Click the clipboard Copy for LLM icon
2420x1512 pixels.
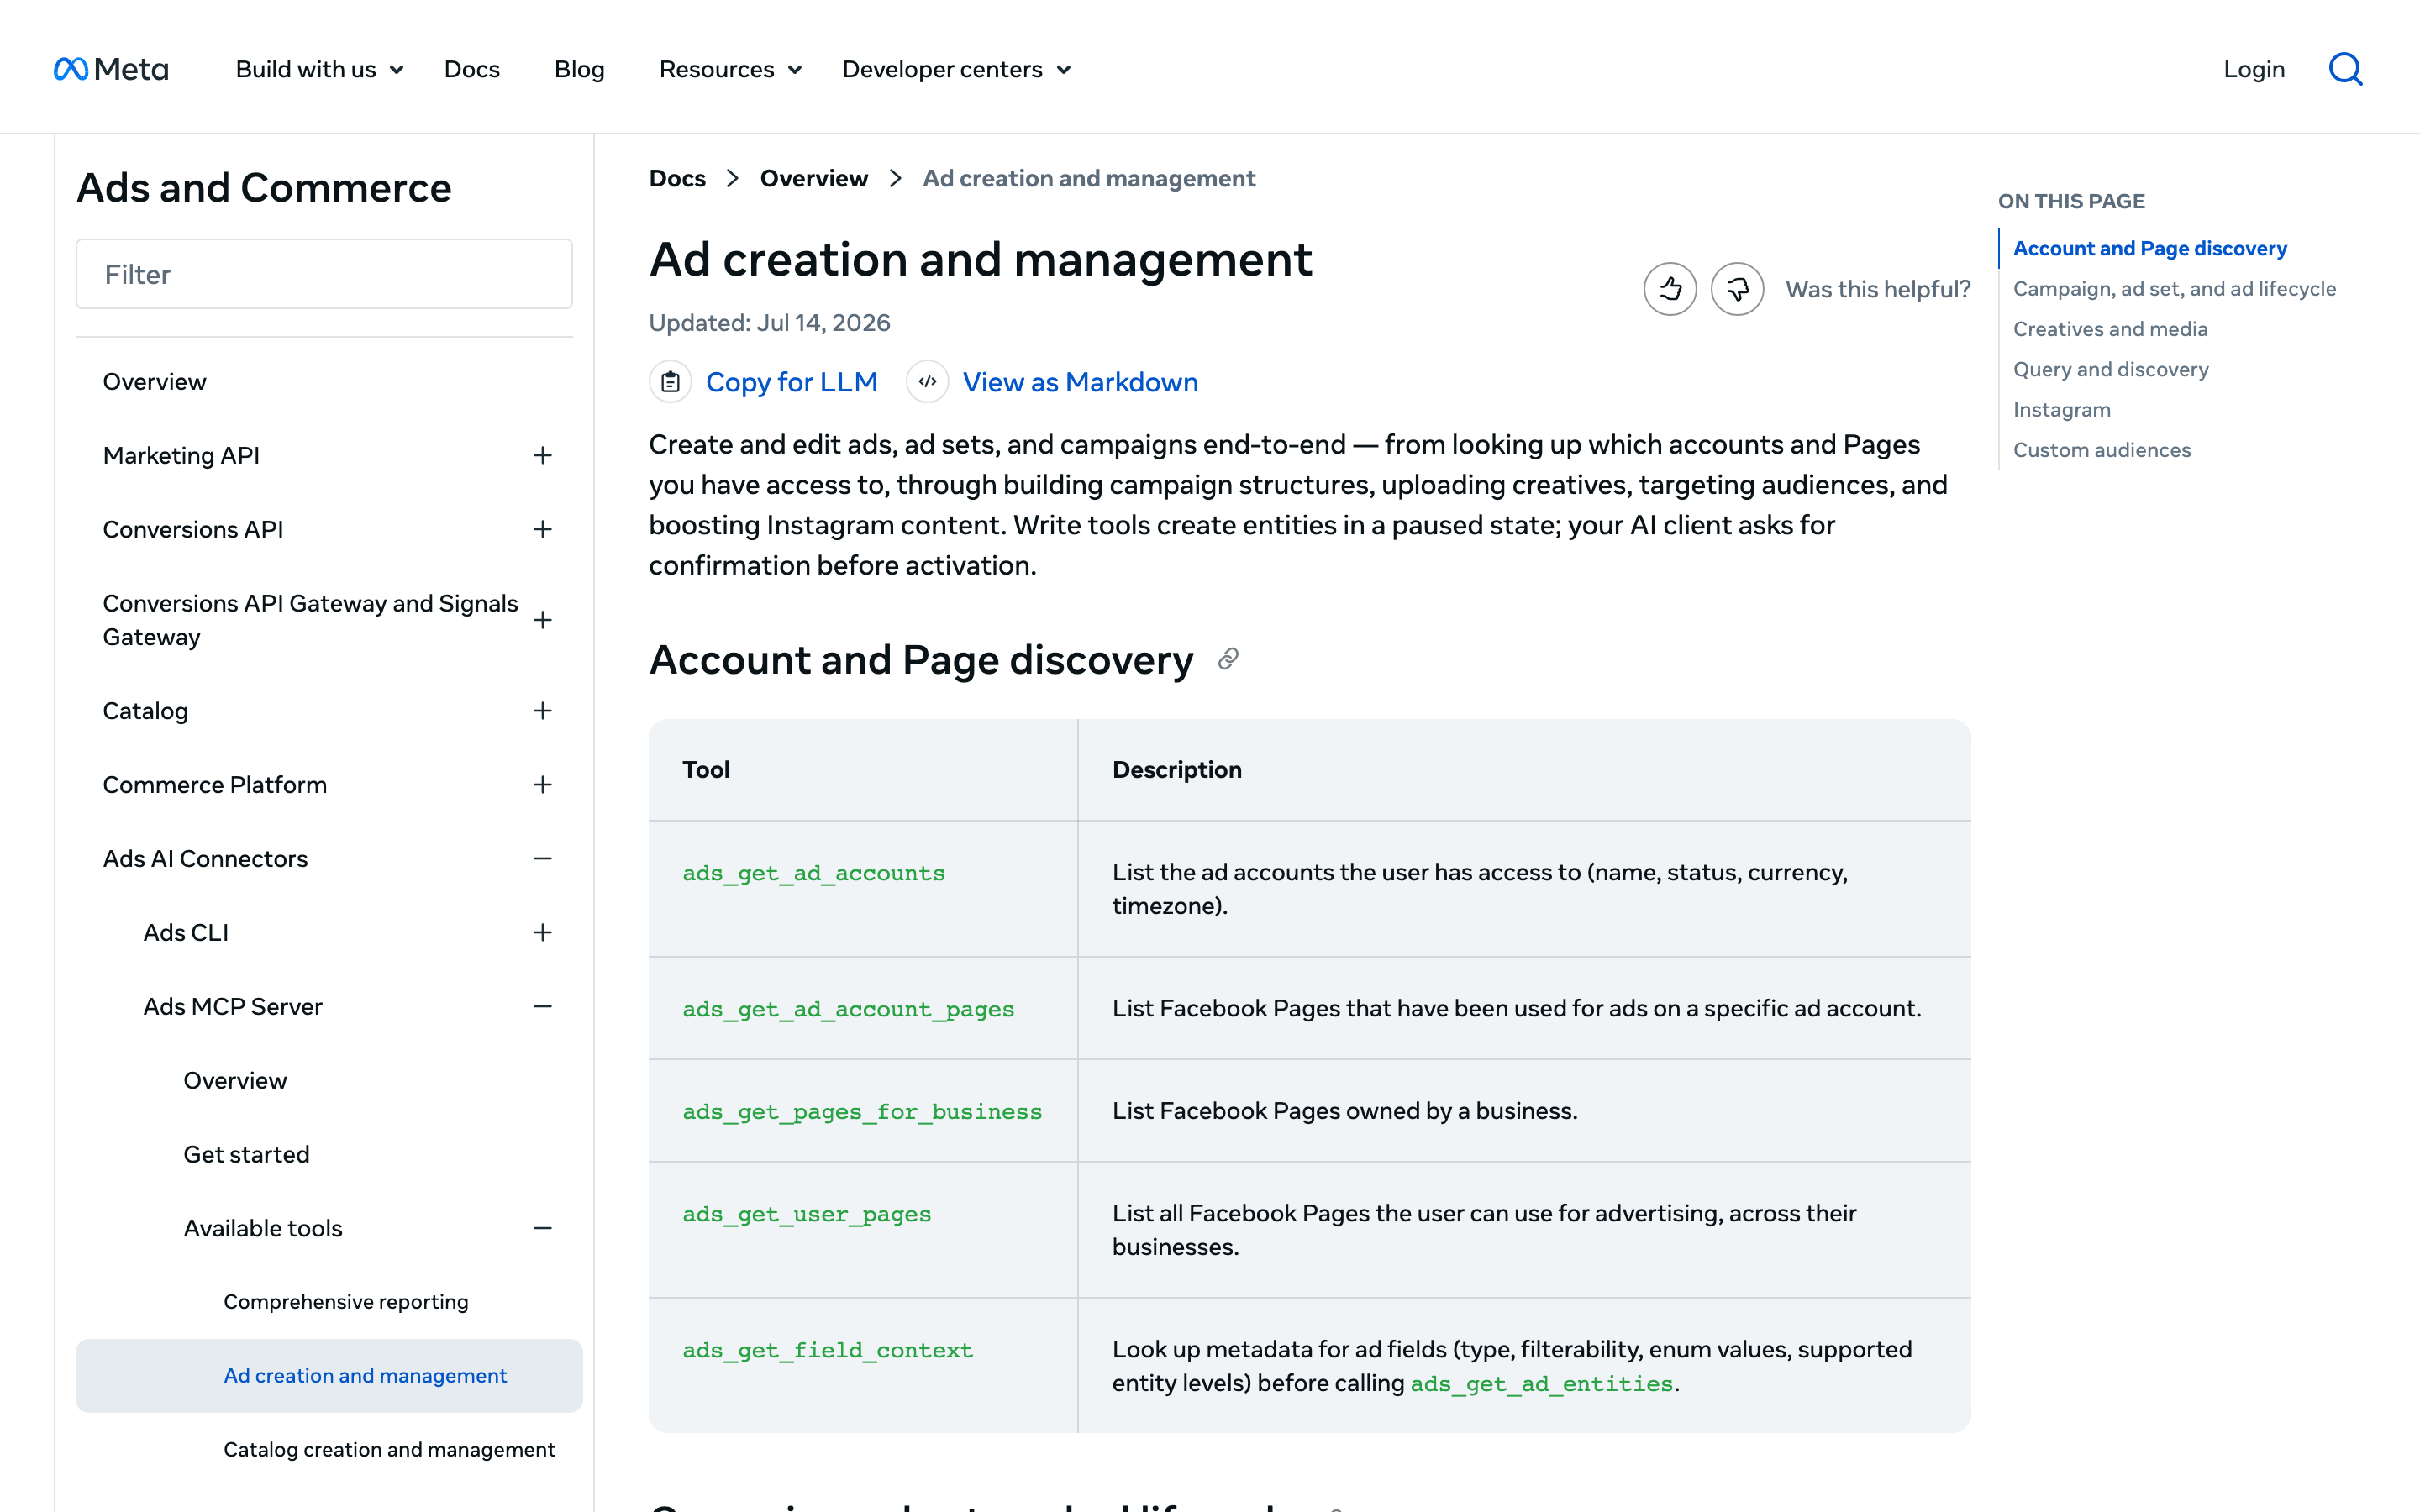click(670, 382)
